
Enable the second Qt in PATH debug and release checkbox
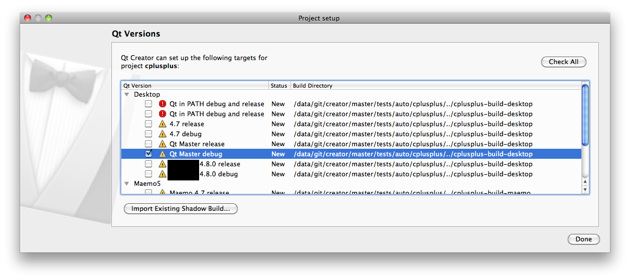pos(148,114)
